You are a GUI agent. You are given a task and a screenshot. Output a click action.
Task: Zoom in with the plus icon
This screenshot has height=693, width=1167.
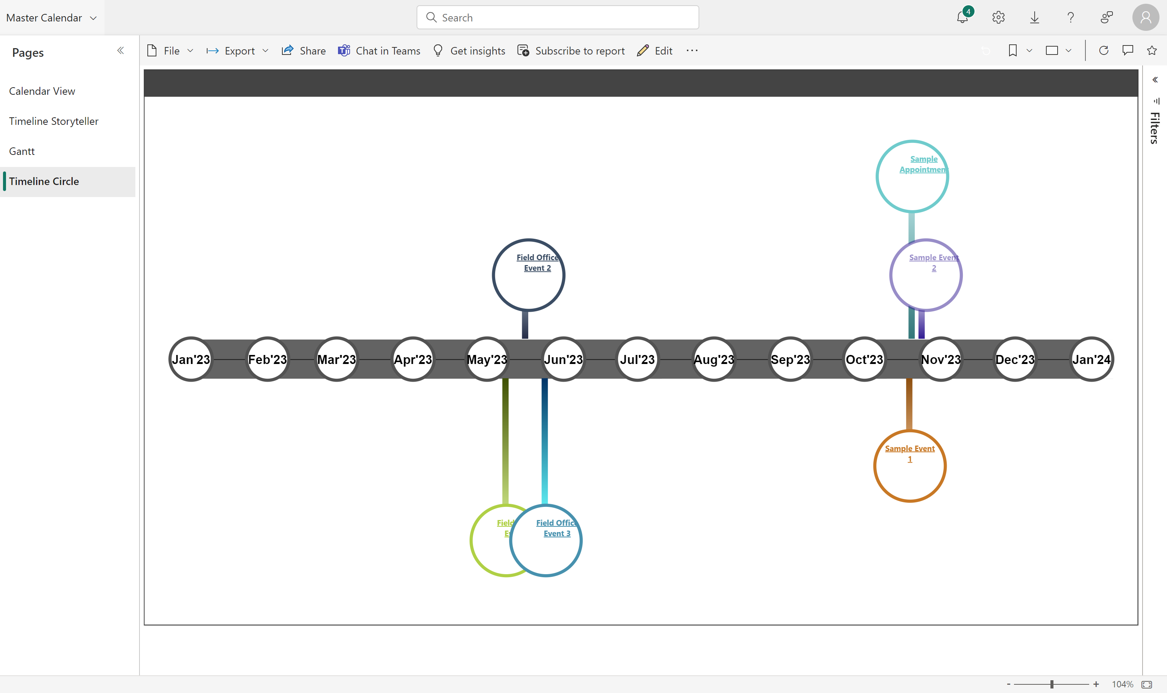[x=1096, y=684]
